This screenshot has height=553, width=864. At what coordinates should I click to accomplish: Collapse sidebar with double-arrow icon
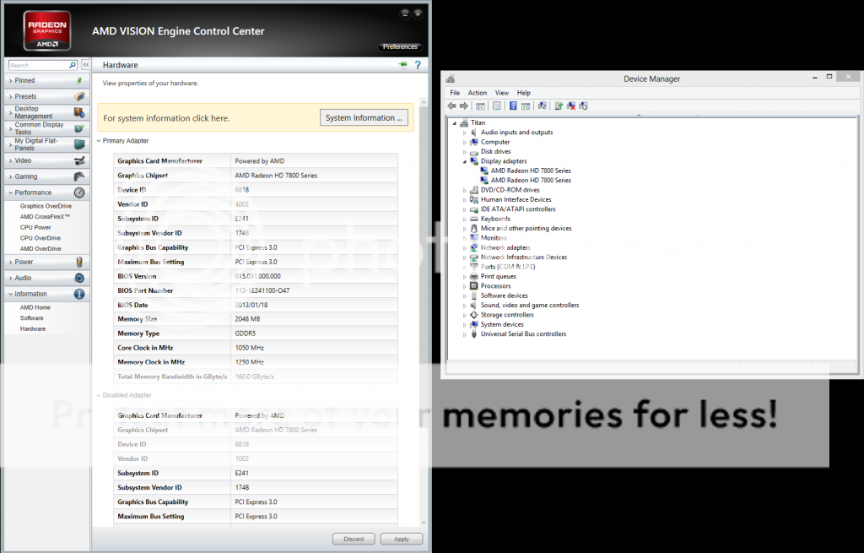(x=86, y=65)
